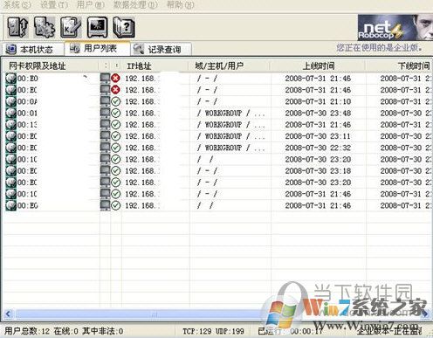Click green check icon in 23:18 row
The width and height of the screenshot is (433, 338).
[116, 171]
